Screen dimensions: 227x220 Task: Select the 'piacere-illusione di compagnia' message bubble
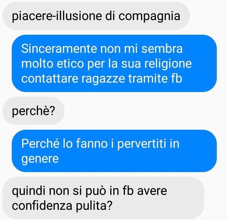pyautogui.click(x=96, y=16)
